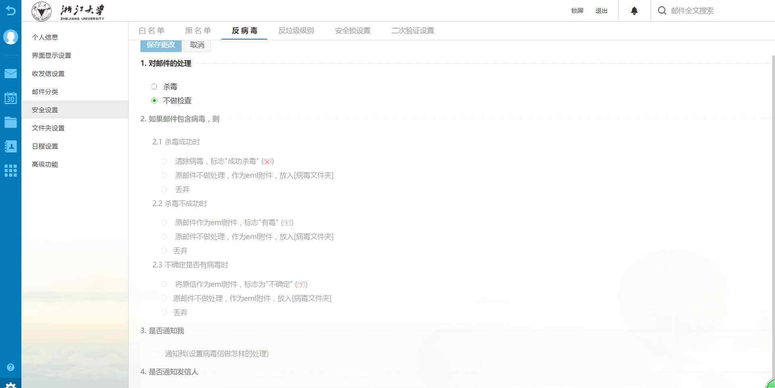The image size is (775, 388).
Task: Switch to the 反垃圾级别 tab
Action: (296, 31)
